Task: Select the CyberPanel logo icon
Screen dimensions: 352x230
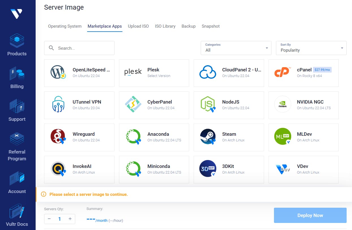Action: [x=133, y=104]
